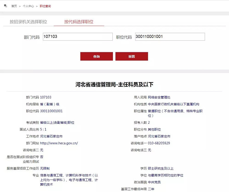Image resolution: width=229 pixels, height=192 pixels.
Task: Switch to 按招录机关选择职位 tab
Action: tap(28, 22)
